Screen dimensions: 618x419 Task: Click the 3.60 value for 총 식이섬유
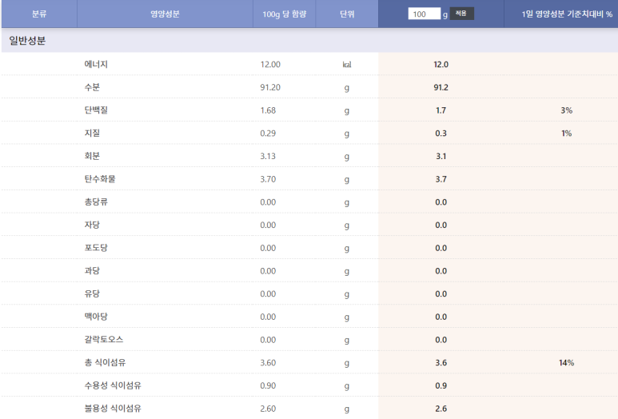(268, 363)
